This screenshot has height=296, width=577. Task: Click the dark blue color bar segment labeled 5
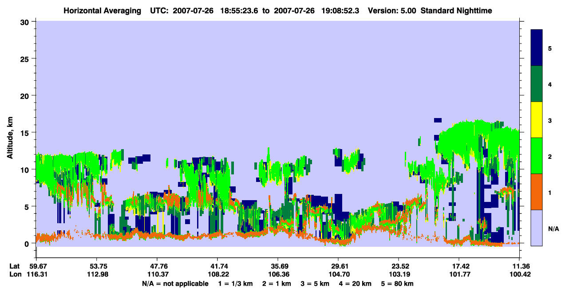click(x=537, y=48)
